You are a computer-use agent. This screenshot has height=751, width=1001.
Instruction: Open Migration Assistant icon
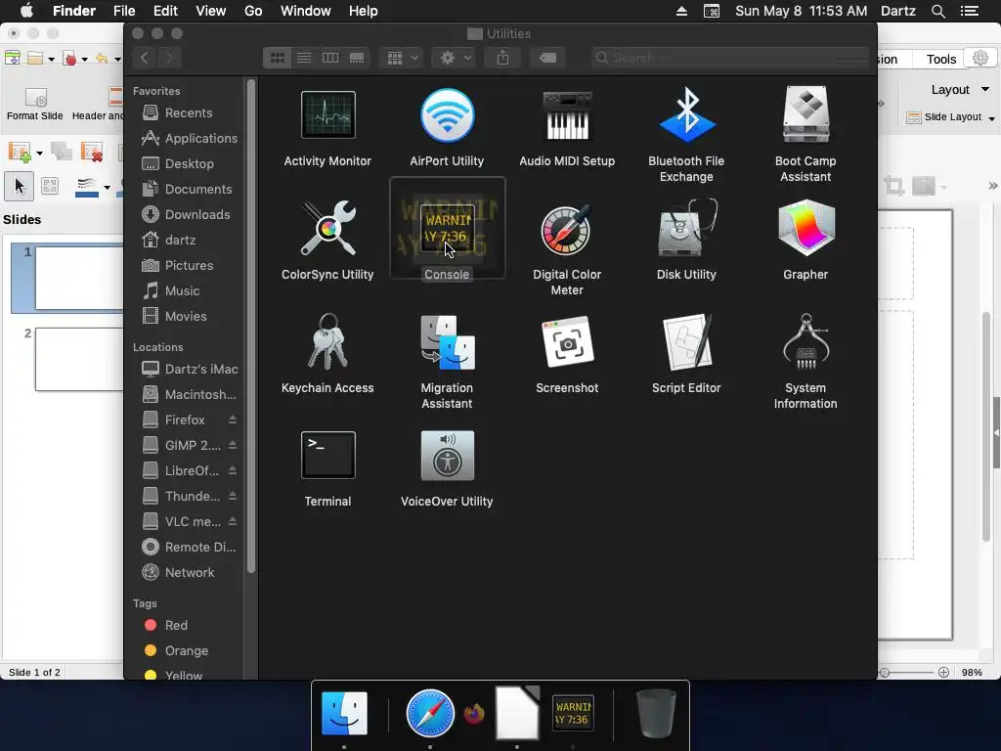click(447, 341)
